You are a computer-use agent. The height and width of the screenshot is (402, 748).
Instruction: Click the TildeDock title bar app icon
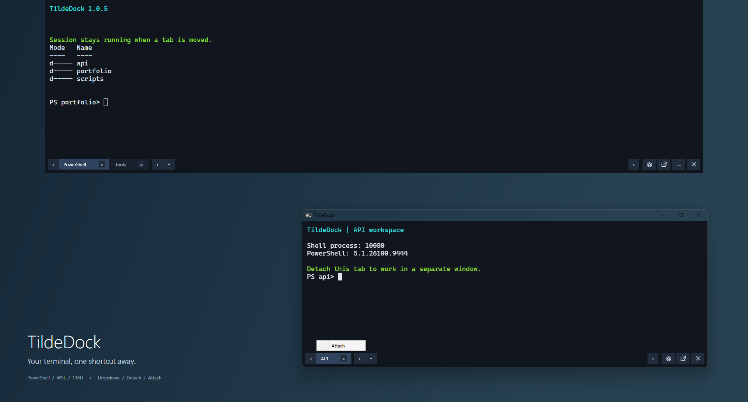pos(309,215)
